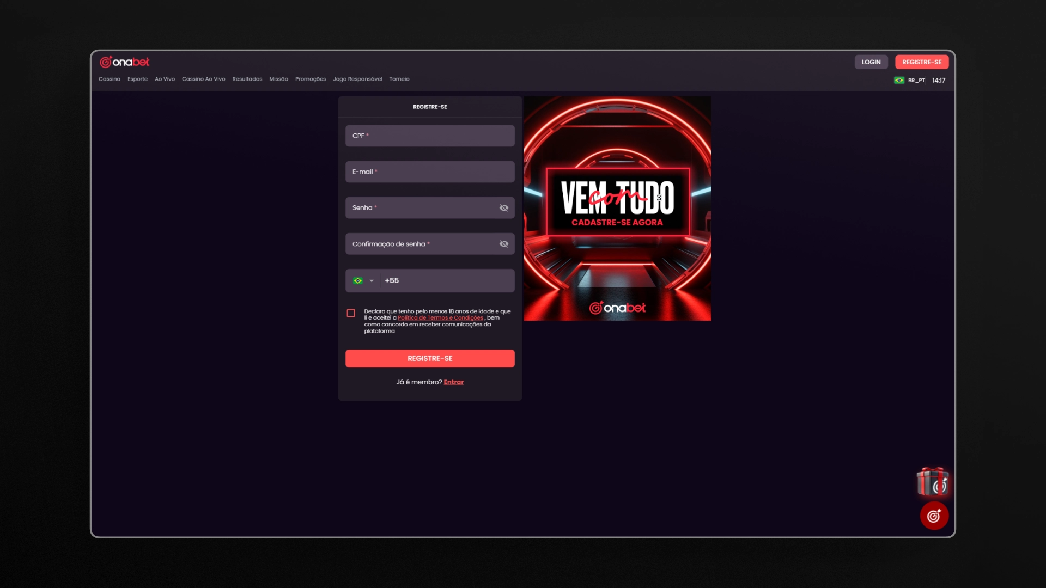Submit the red REGISTRE-SE form button

430,358
